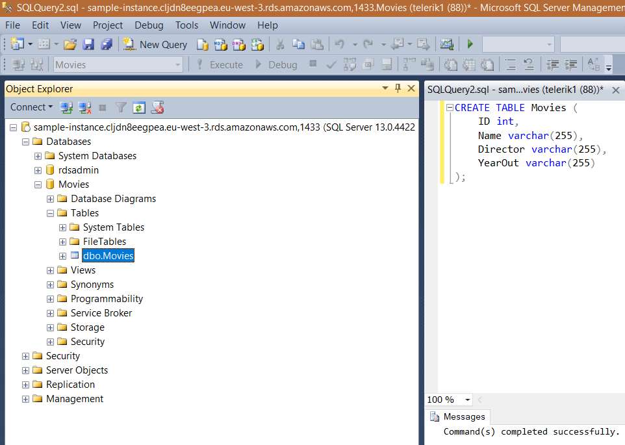
Task: Open the View menu
Action: [x=71, y=25]
